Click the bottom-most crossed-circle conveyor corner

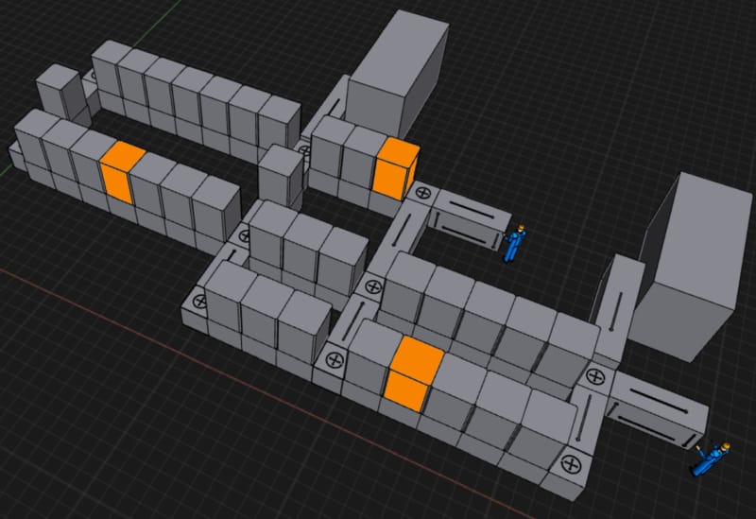569,463
